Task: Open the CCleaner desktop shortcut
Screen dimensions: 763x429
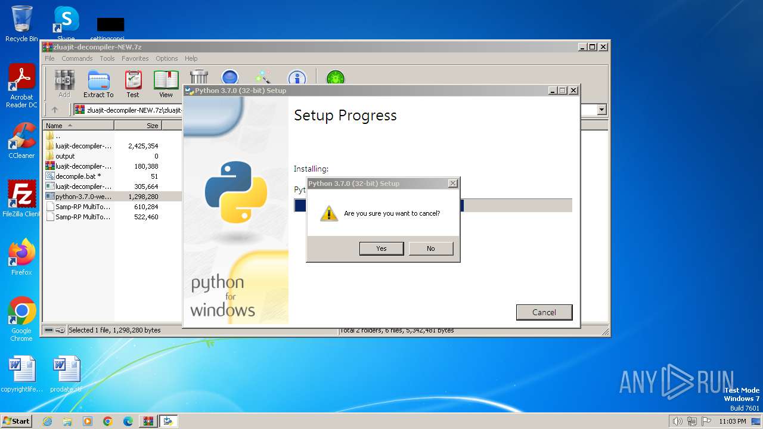Action: tap(21, 141)
